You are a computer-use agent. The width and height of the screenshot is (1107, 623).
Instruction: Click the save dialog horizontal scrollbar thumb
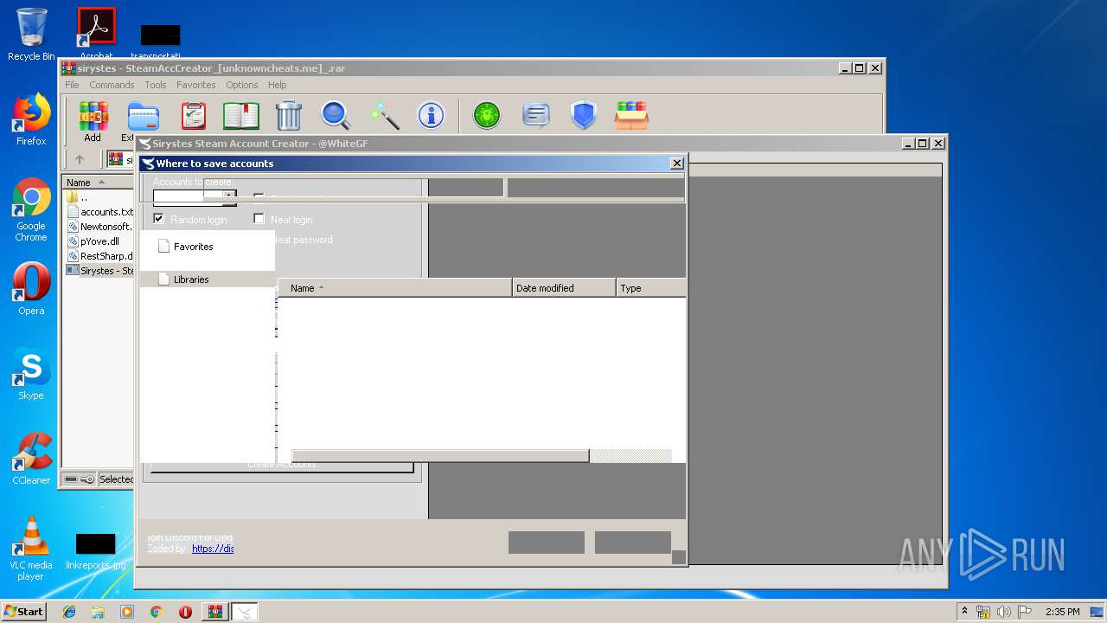click(x=440, y=456)
